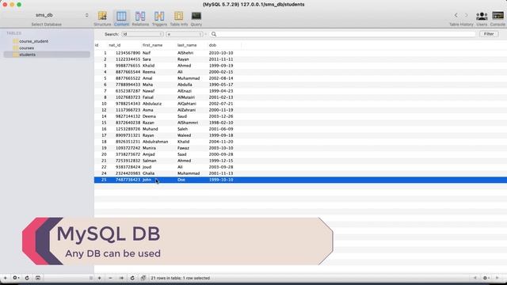Go to previous page of results

(475, 278)
